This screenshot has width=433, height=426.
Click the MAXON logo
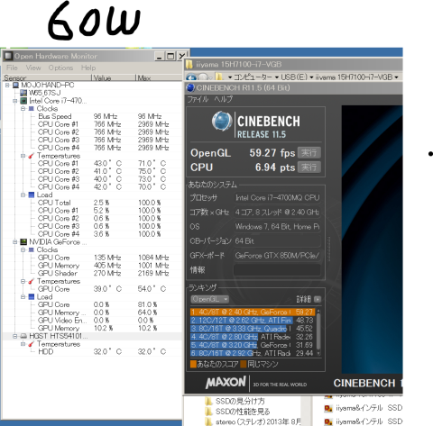click(x=226, y=383)
